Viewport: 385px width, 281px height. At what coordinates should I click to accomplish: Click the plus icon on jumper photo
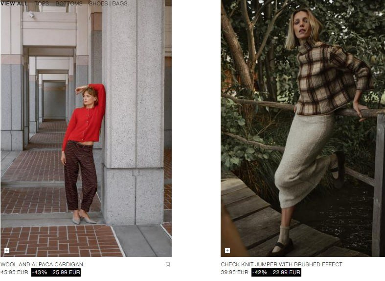tap(227, 251)
